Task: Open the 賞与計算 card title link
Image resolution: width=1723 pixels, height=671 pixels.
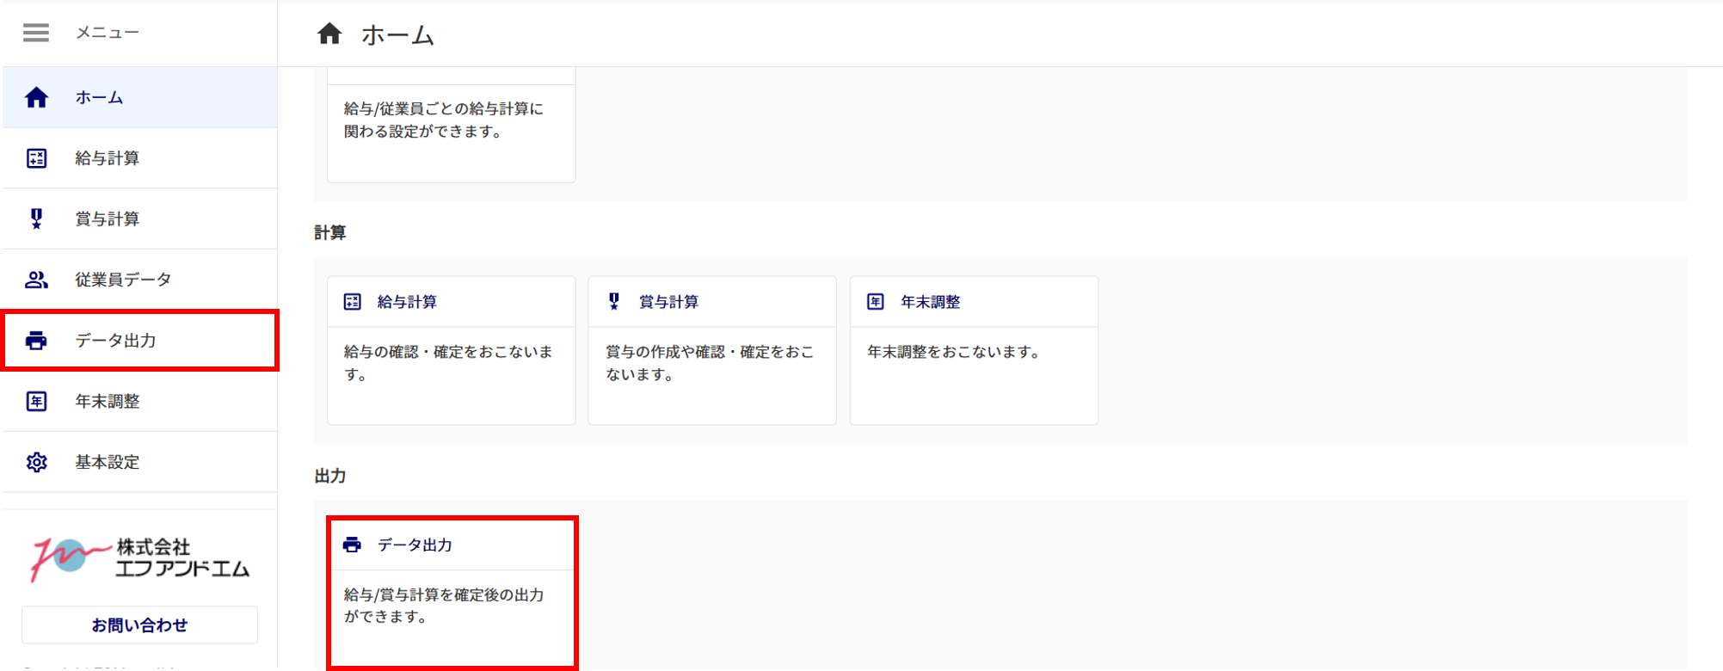Action: coord(668,302)
